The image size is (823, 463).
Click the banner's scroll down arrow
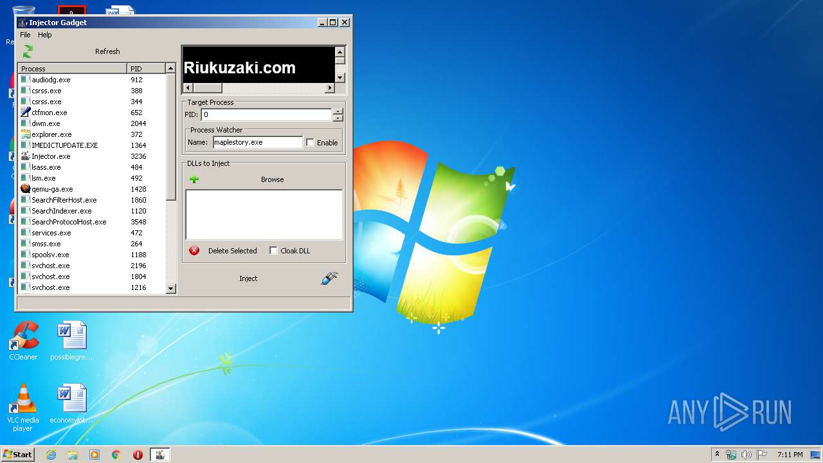340,78
